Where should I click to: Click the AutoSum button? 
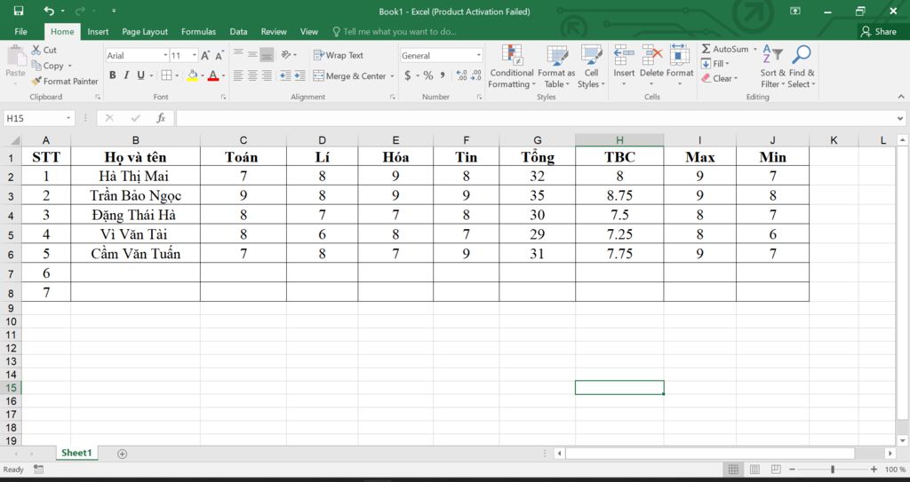[725, 50]
